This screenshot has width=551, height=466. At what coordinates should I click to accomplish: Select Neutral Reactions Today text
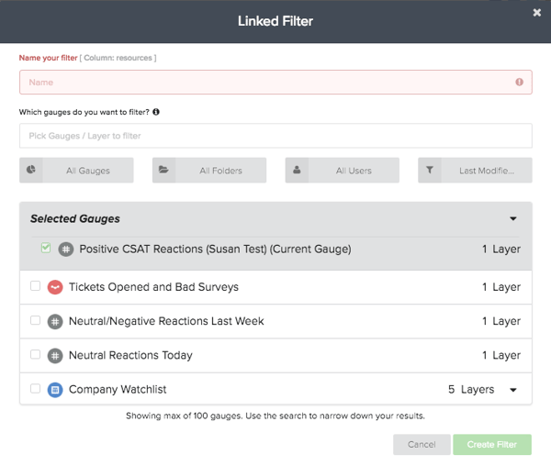130,356
